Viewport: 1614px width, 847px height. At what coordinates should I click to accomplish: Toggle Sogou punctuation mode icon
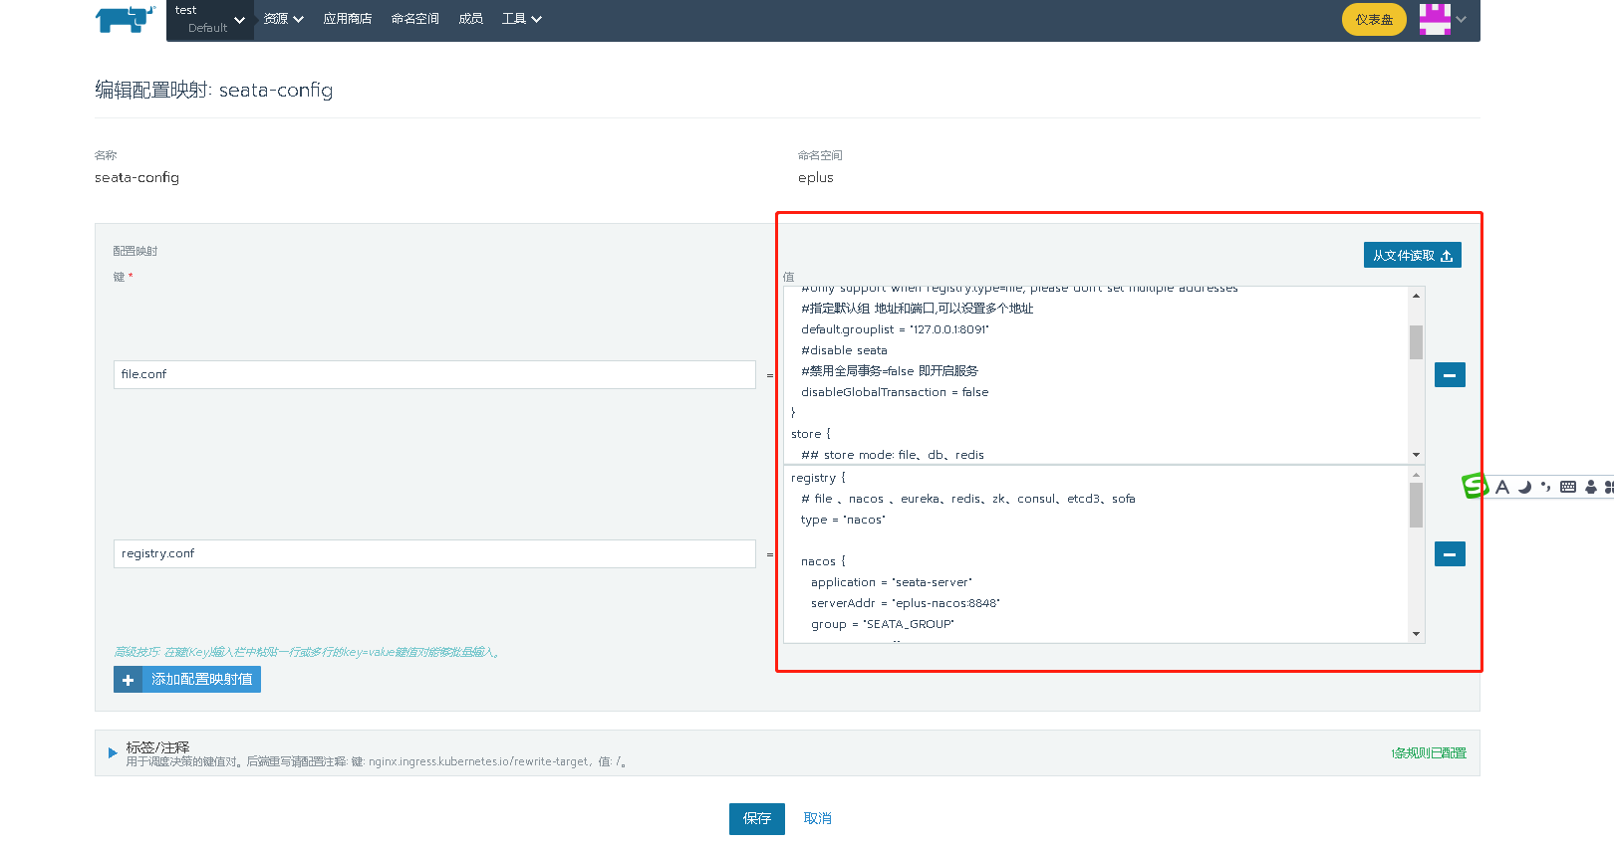(1545, 487)
